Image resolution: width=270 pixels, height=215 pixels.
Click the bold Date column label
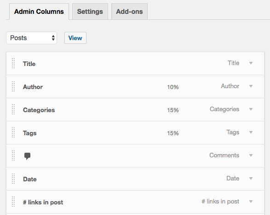point(30,179)
